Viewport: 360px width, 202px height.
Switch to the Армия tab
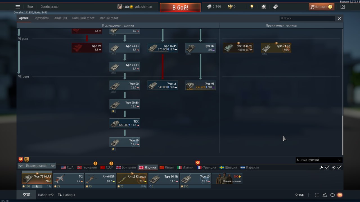tap(24, 18)
